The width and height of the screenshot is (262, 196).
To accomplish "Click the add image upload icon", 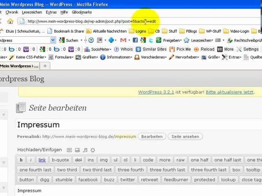I will [70, 150].
